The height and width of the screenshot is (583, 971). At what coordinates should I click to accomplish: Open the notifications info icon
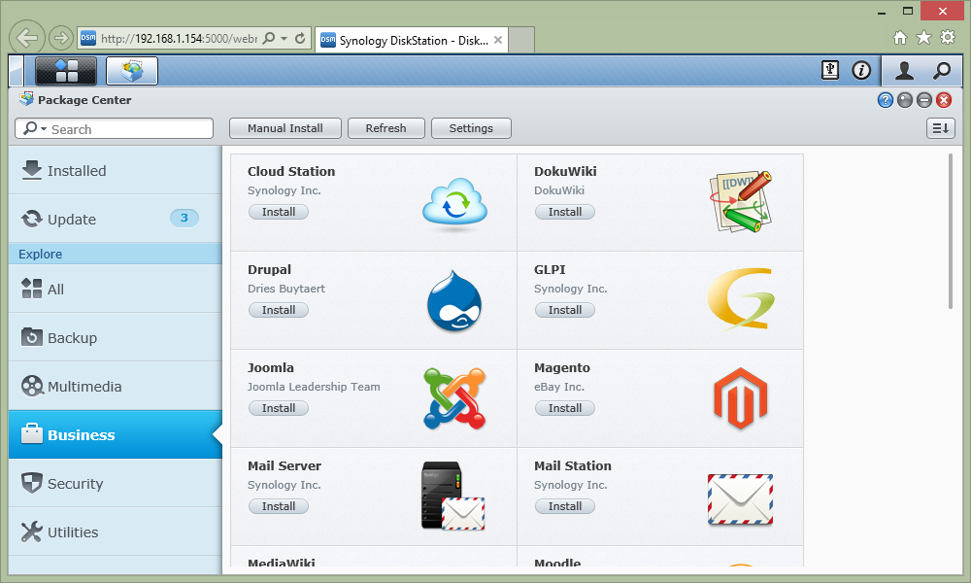point(860,71)
